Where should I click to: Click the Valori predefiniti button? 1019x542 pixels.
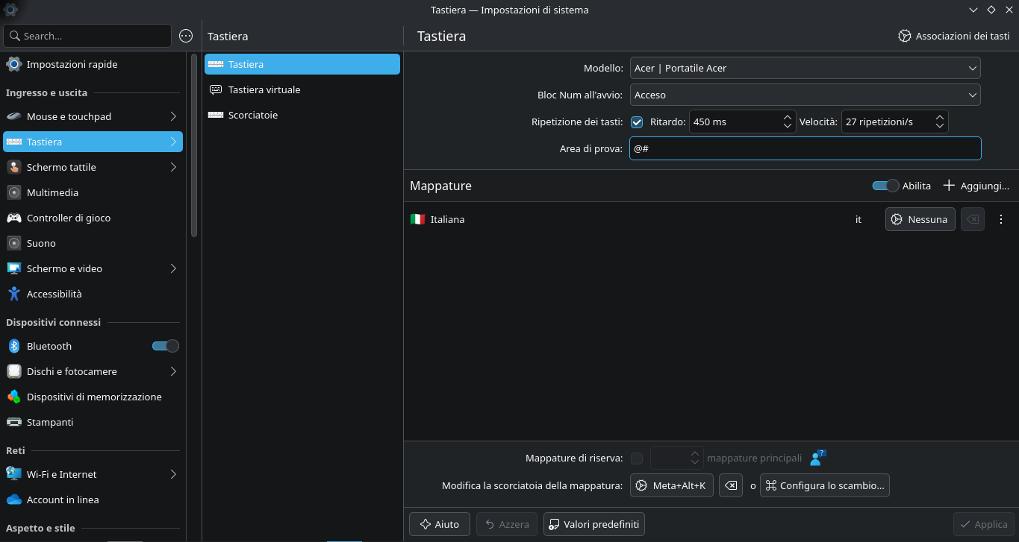coord(593,524)
